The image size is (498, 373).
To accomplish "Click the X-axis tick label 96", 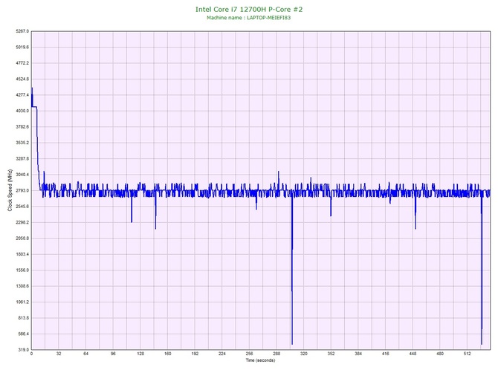I will coord(113,354).
